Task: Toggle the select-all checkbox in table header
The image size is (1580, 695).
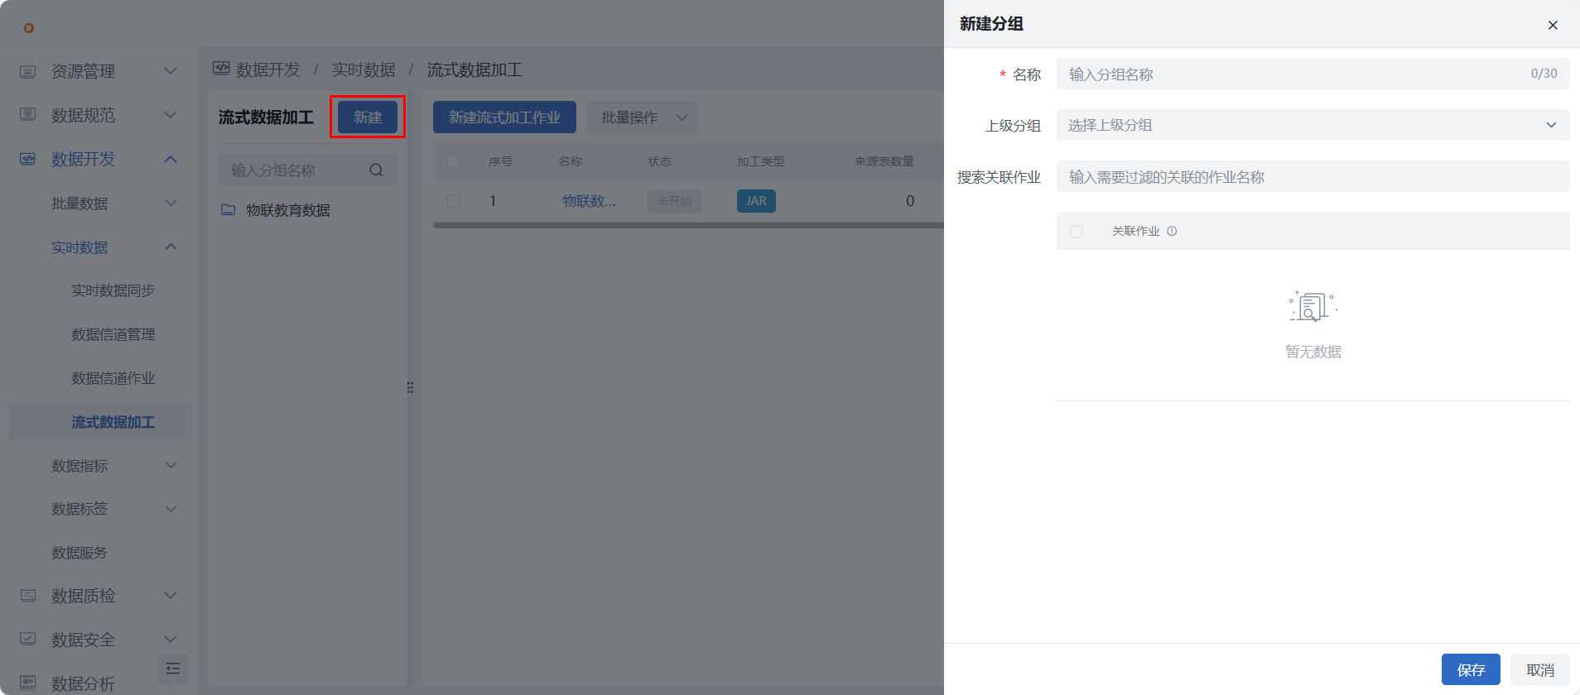Action: click(454, 161)
